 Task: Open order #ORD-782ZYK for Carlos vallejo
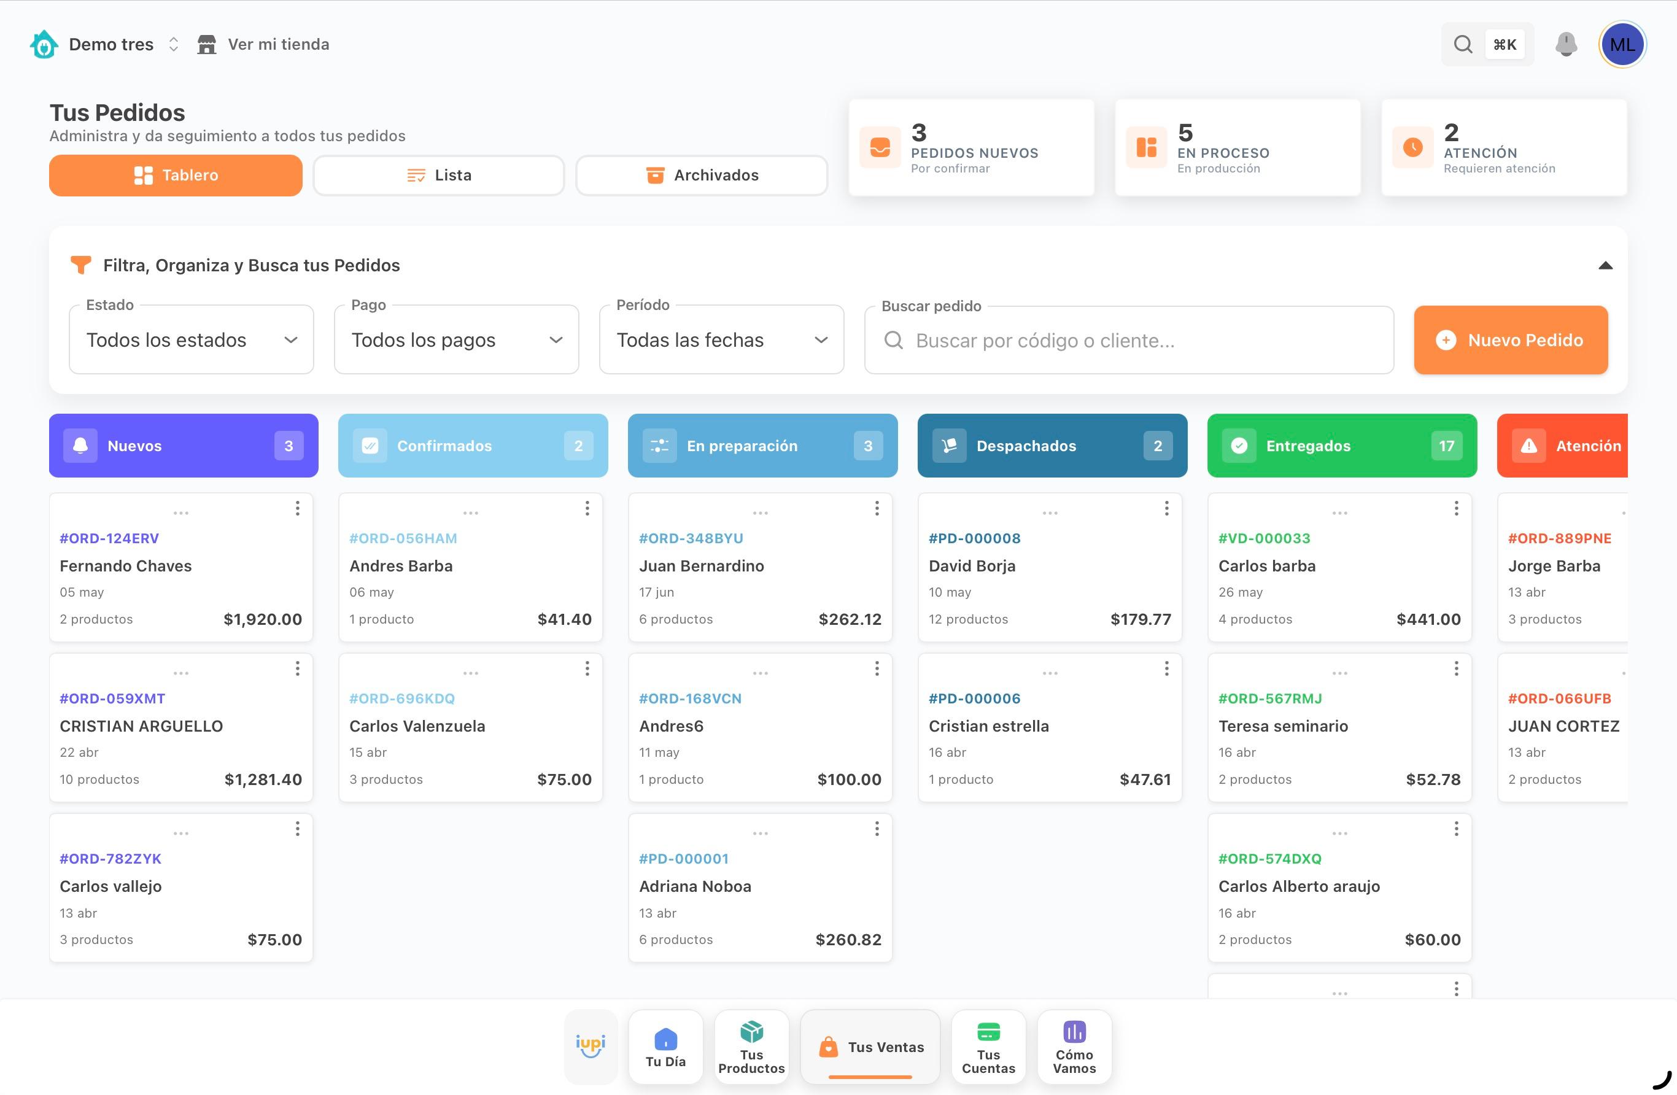click(x=180, y=888)
